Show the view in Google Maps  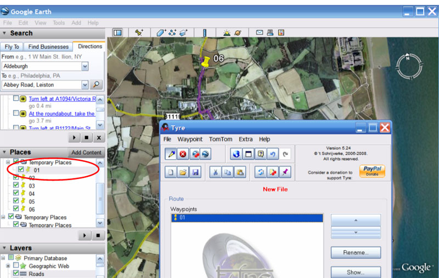tap(281, 32)
